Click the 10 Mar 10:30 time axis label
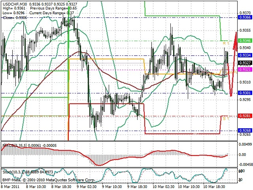This screenshot has width=253, height=190. 189,186
